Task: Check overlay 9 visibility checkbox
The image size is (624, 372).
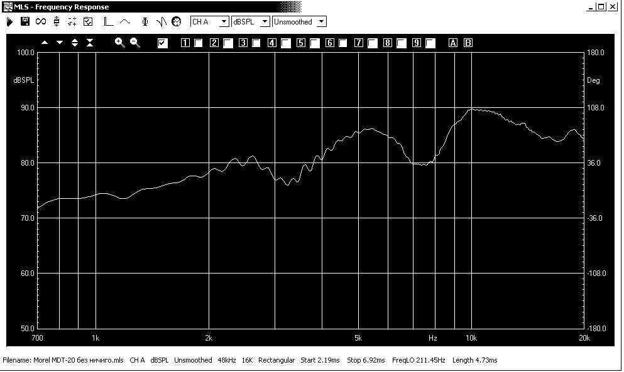Action: point(430,43)
